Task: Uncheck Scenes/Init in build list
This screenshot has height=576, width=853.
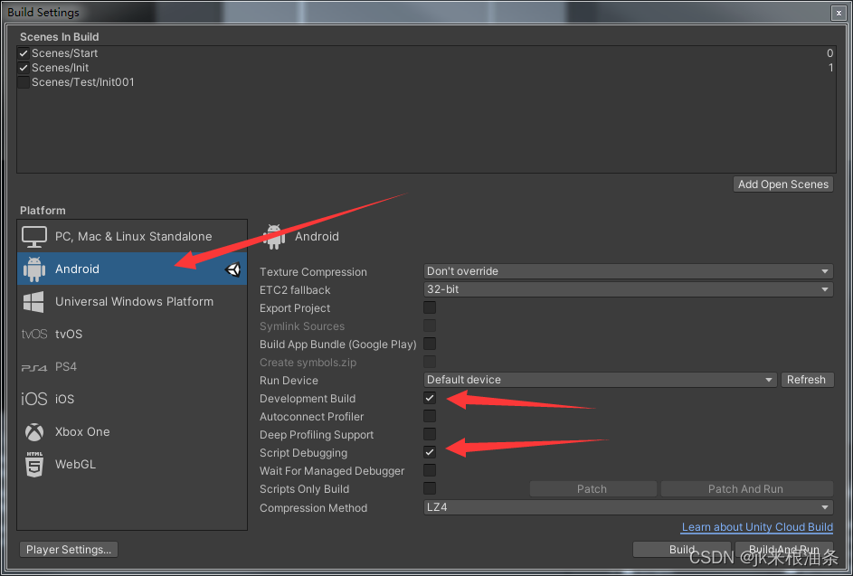Action: click(x=23, y=68)
